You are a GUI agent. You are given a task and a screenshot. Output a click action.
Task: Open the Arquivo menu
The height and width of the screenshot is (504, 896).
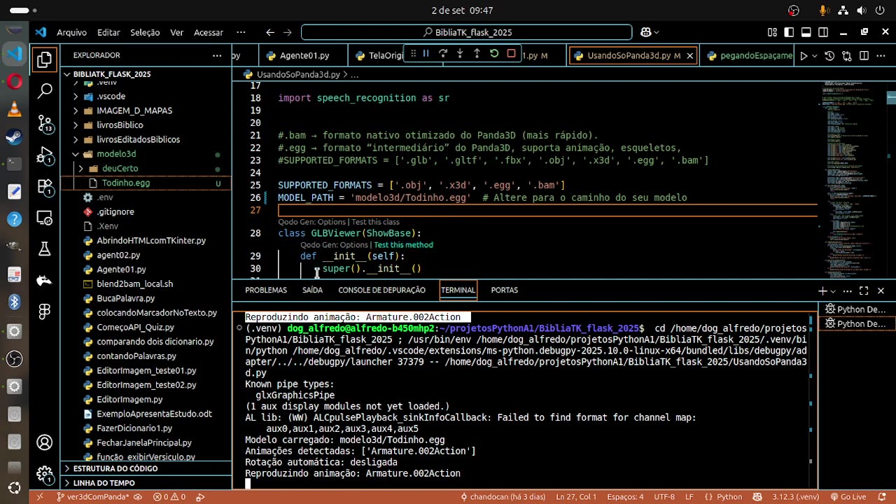point(71,32)
